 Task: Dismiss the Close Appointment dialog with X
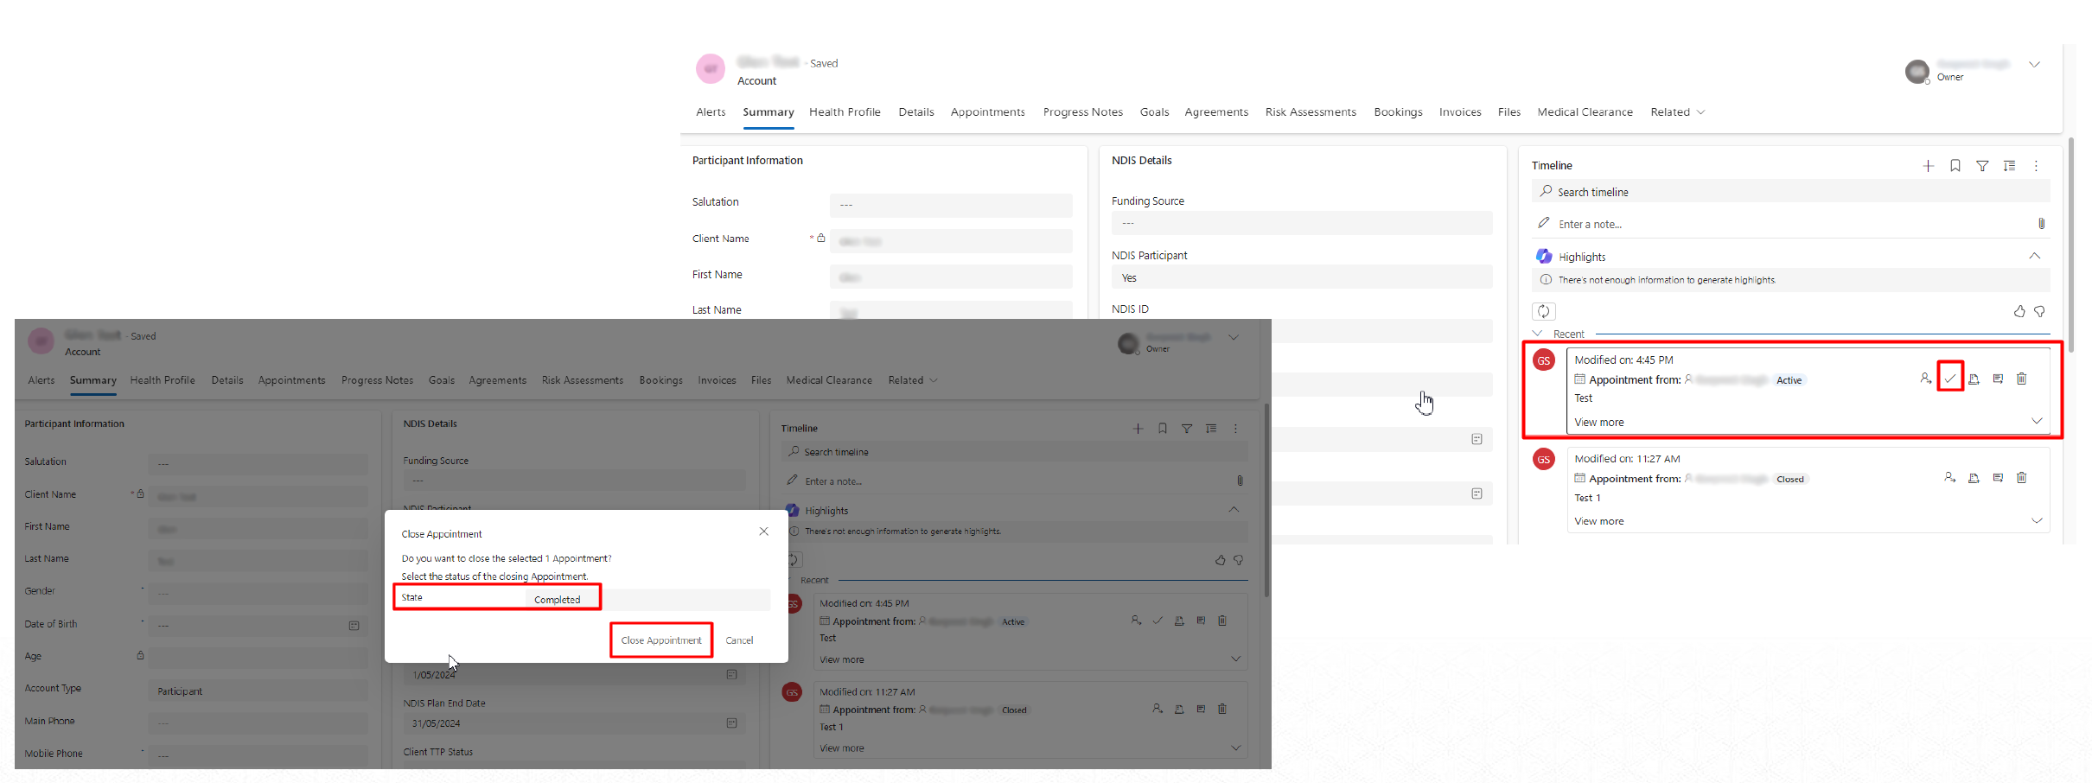pyautogui.click(x=763, y=532)
